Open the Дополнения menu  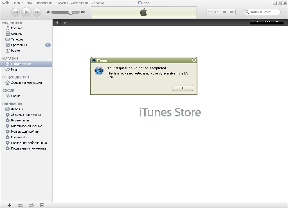(80, 3)
